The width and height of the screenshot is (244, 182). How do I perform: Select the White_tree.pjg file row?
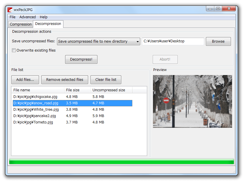click(x=72, y=110)
